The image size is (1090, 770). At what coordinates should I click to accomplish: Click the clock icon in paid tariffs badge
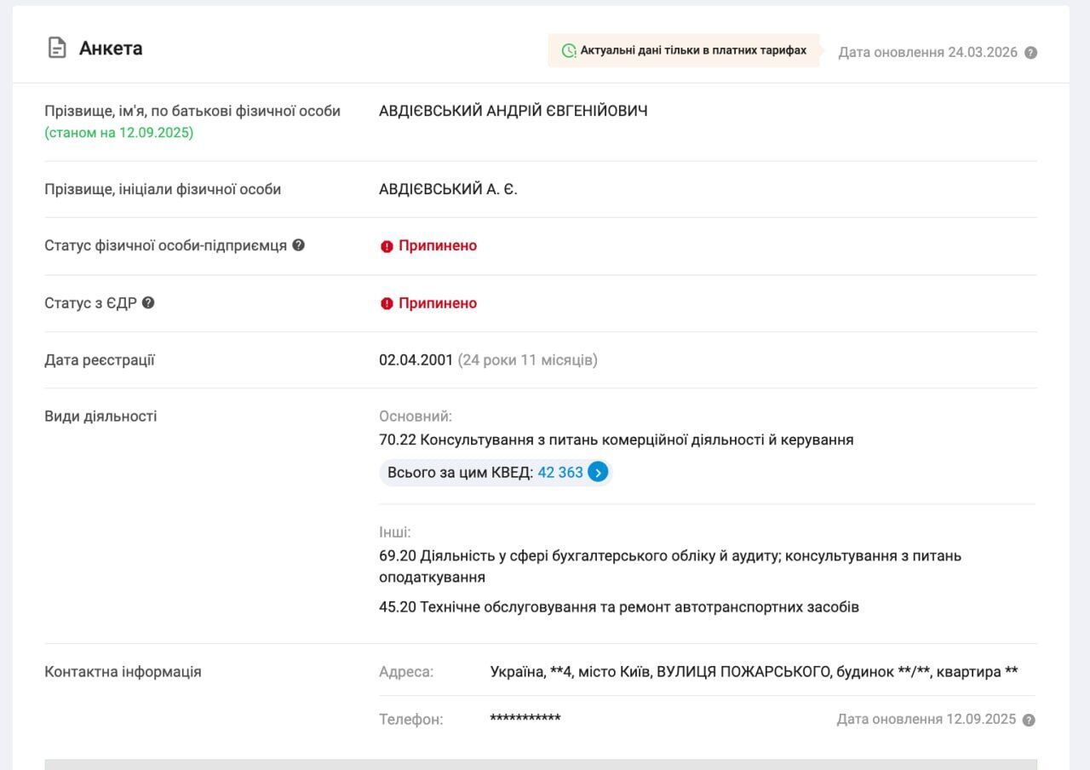point(569,51)
